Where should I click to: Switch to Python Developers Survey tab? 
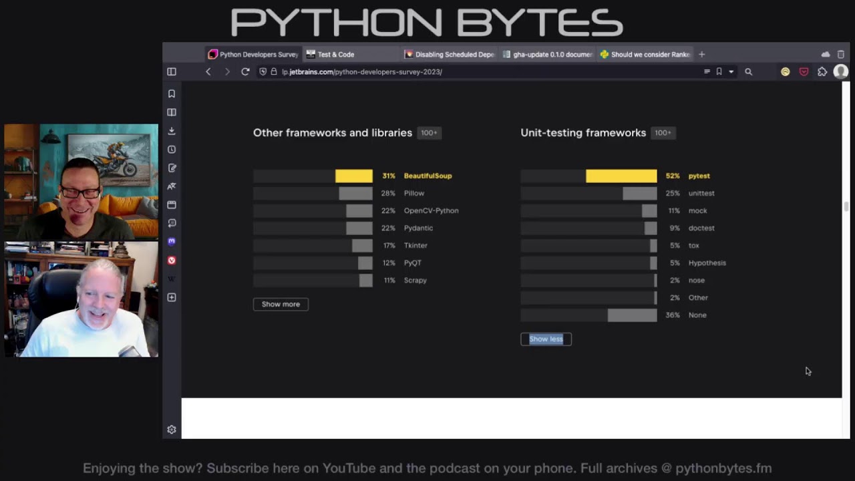(x=253, y=54)
